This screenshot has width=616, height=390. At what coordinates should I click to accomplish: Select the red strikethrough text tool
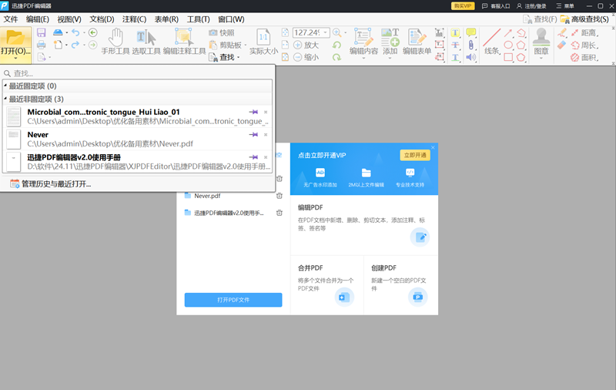(x=455, y=45)
